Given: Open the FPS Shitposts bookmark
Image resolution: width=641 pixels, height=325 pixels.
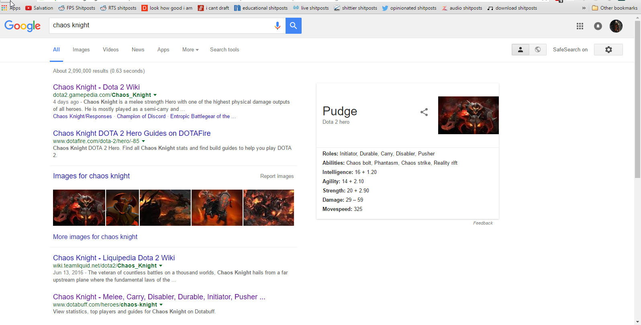Looking at the screenshot, I should coord(77,8).
